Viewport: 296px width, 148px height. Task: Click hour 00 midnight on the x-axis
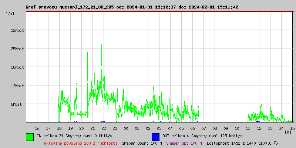coord(126,128)
